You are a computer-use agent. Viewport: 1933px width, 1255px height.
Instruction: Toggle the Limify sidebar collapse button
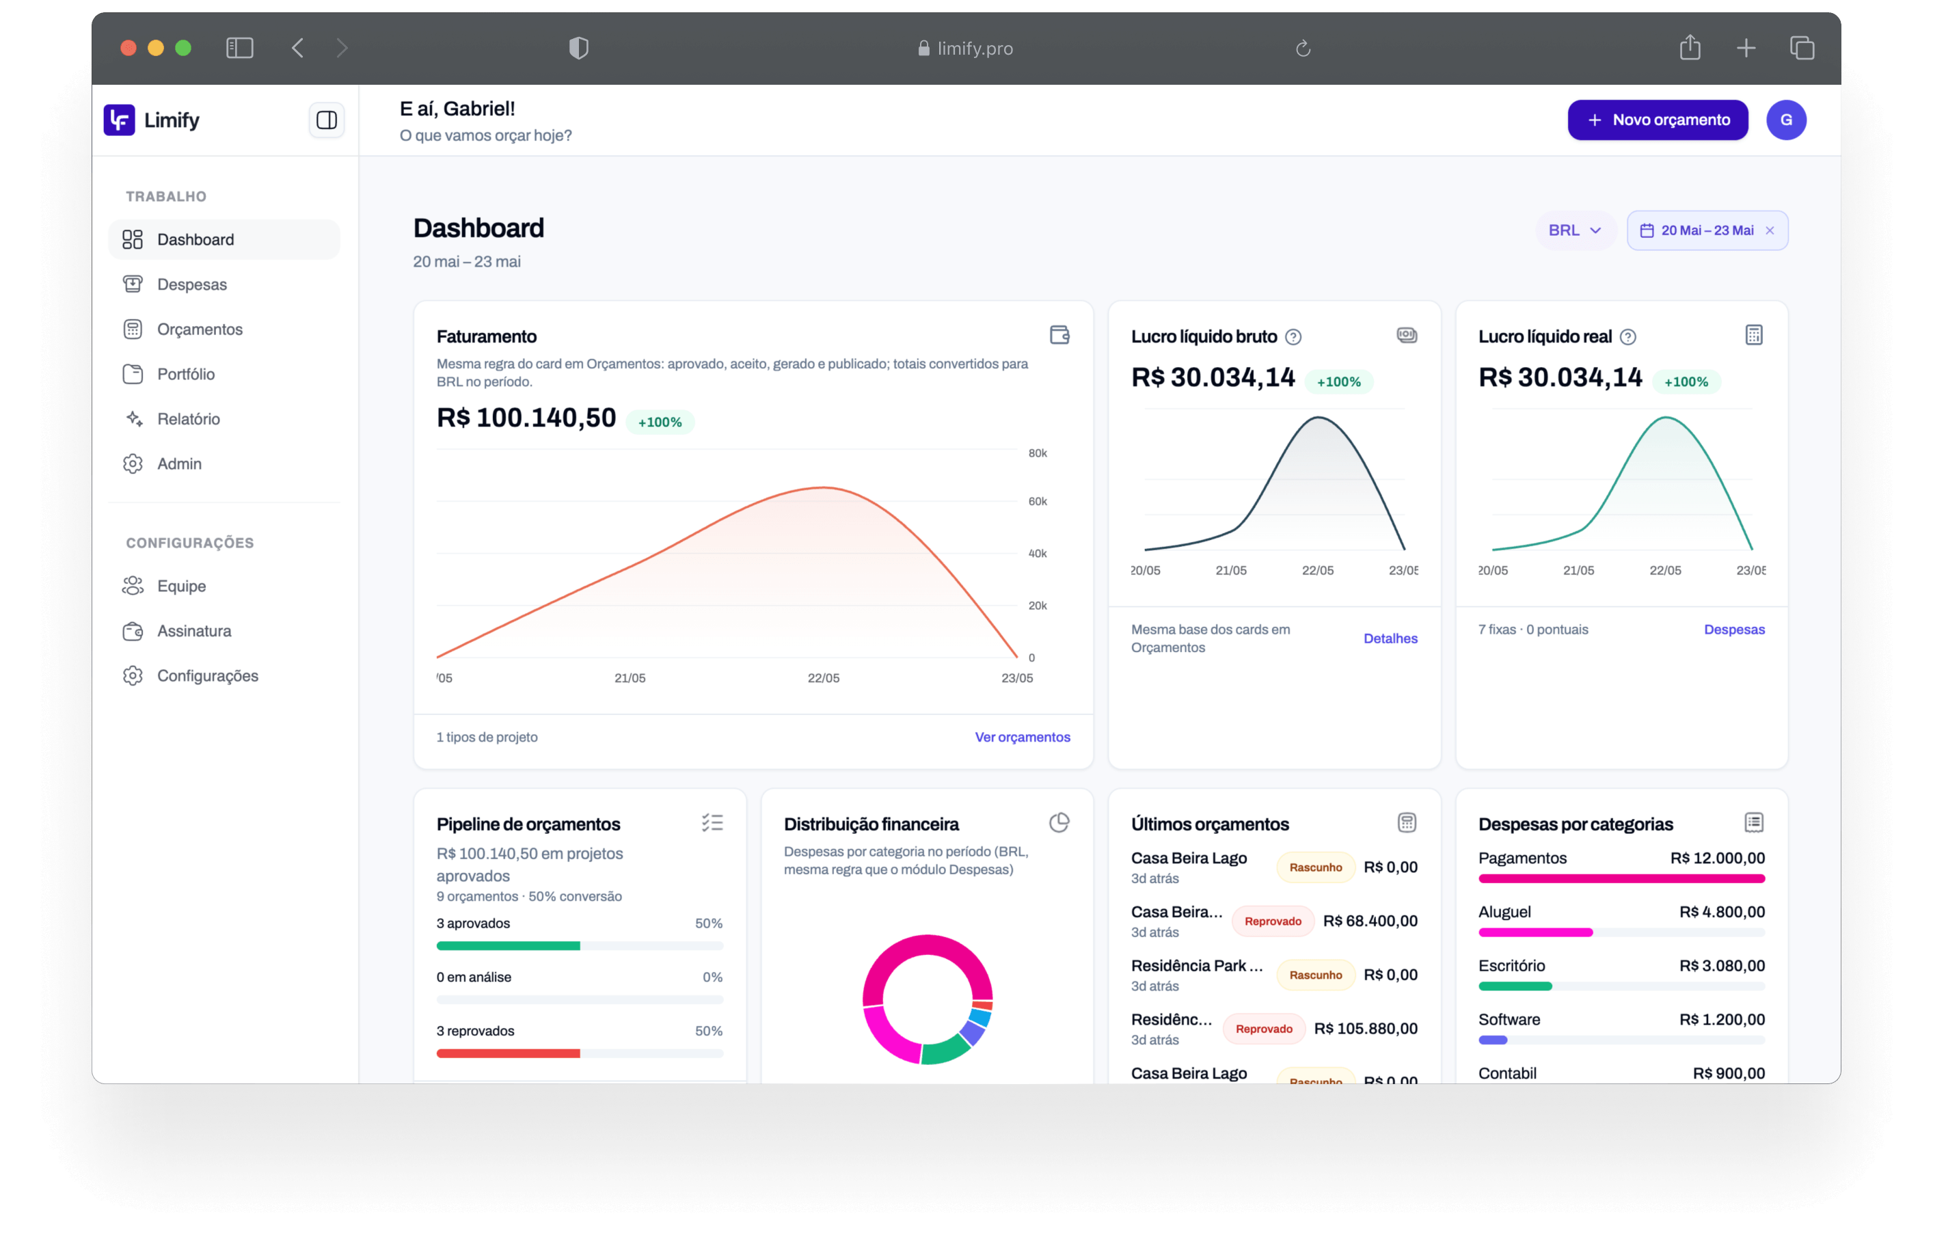point(327,120)
